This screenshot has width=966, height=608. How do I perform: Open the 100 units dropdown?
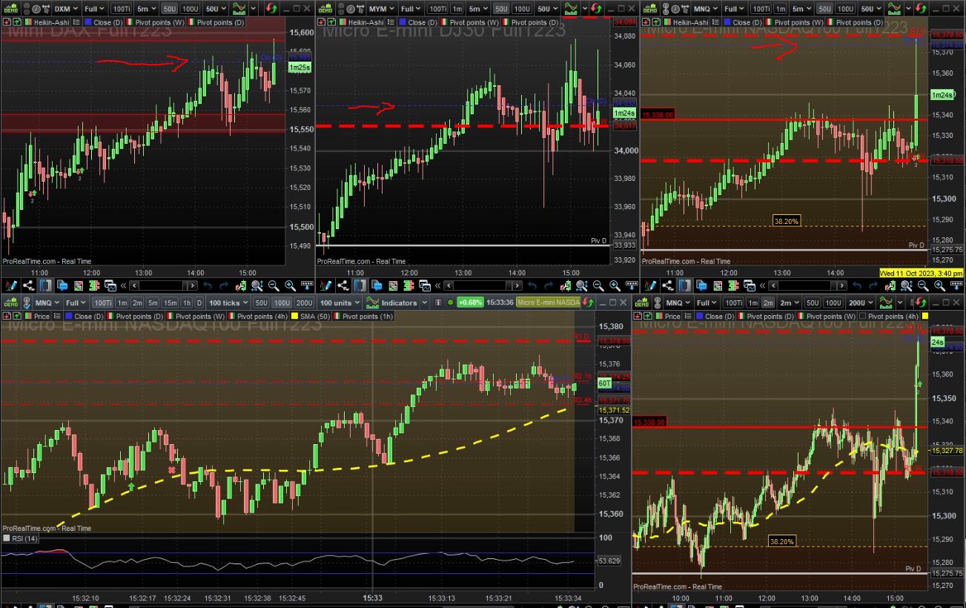(340, 303)
